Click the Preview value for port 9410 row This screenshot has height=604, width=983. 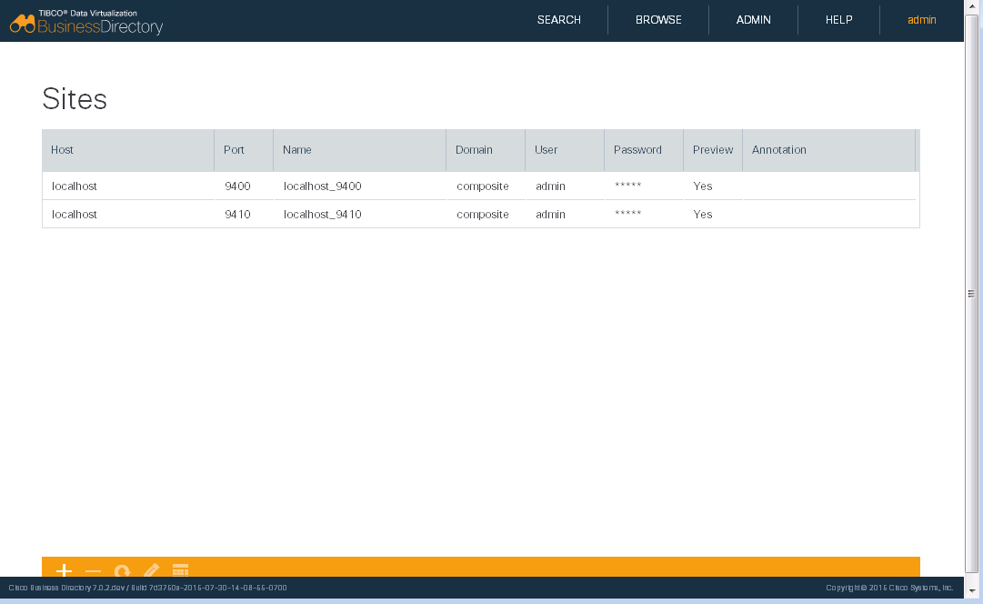pos(702,215)
